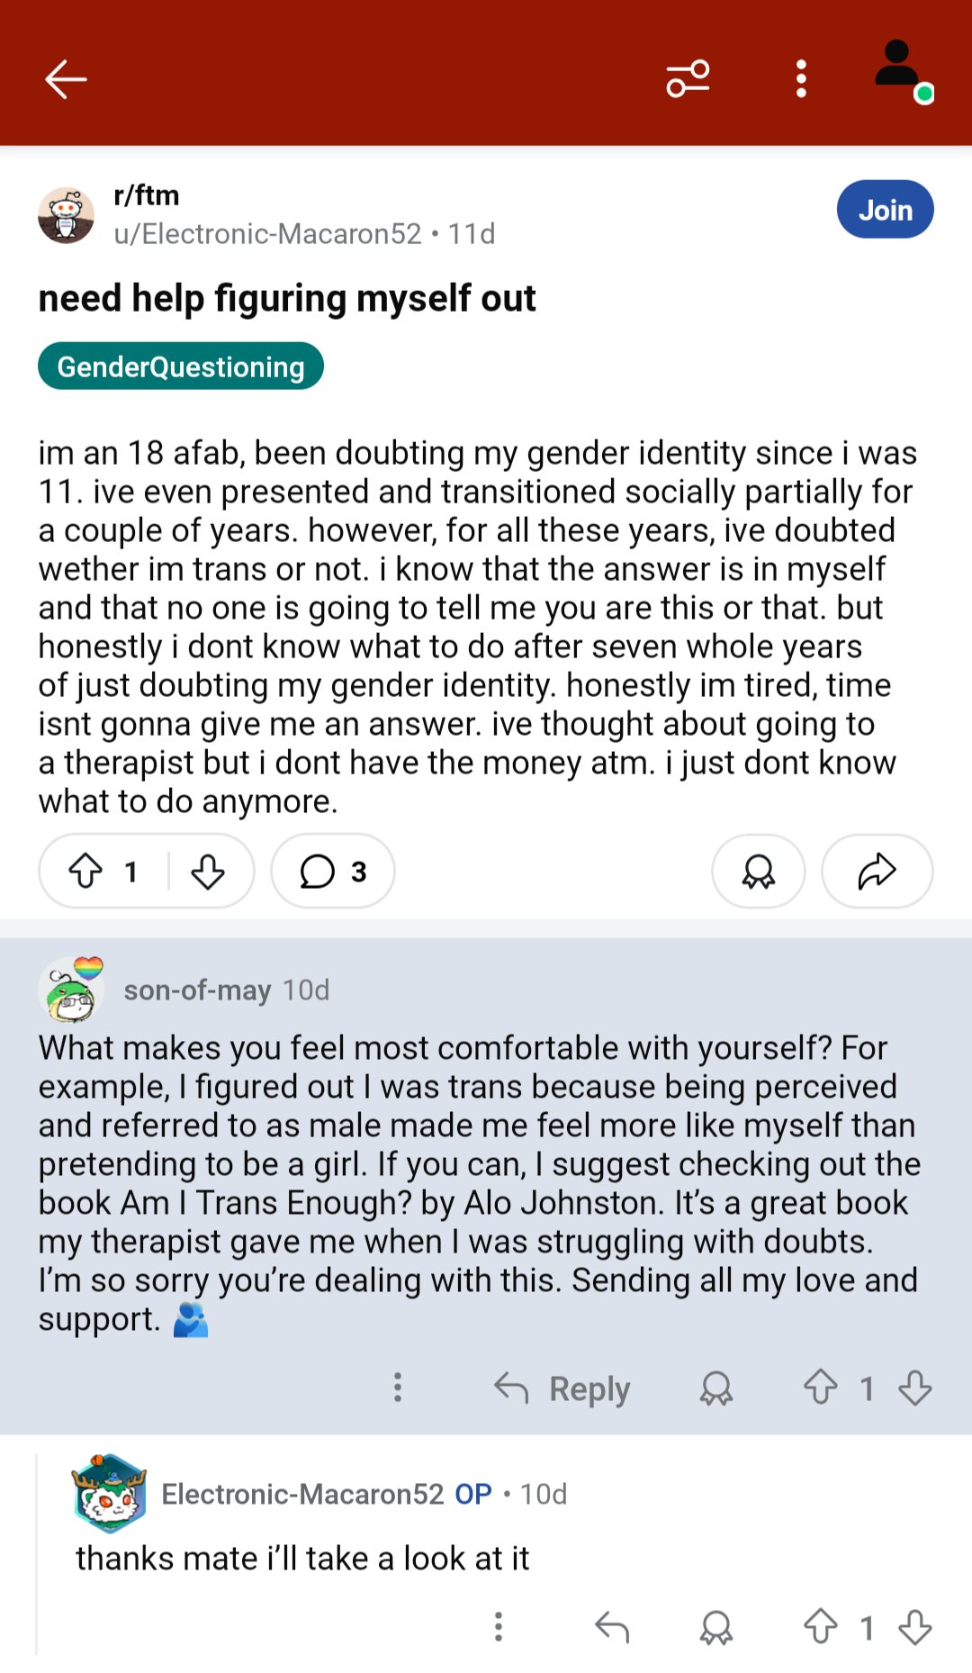972x1673 pixels.
Task: Downvote the main post
Action: click(208, 872)
